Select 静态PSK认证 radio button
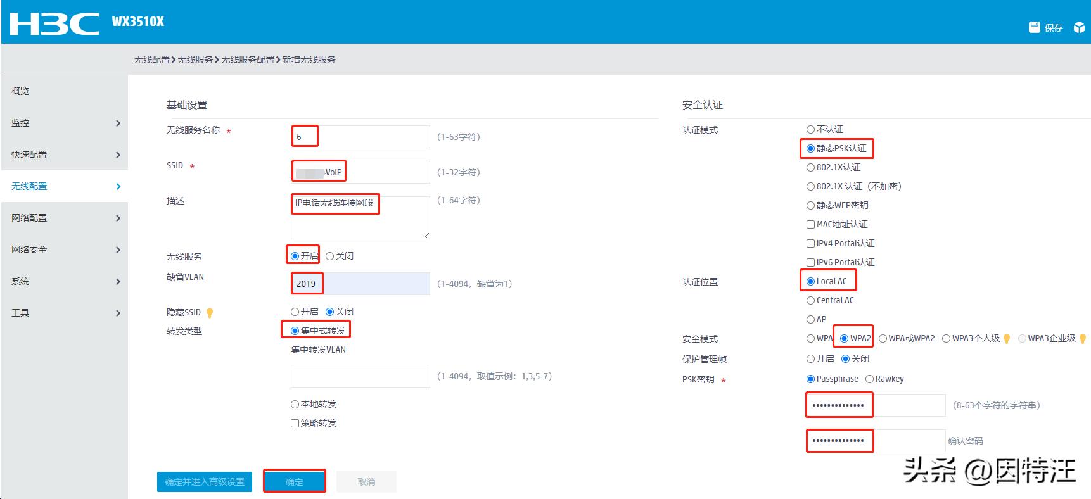 (x=810, y=148)
